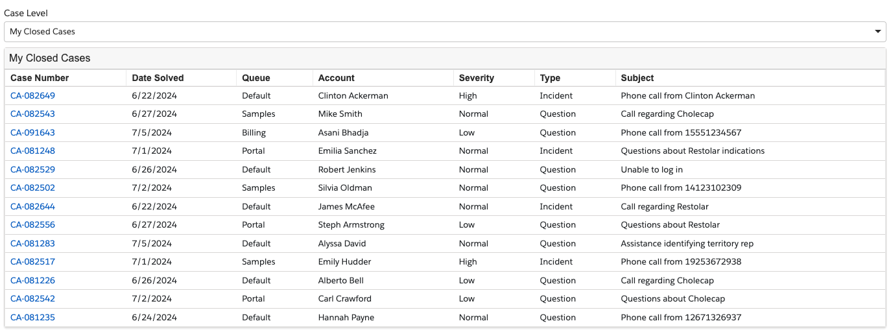Click the Subject column header

637,78
